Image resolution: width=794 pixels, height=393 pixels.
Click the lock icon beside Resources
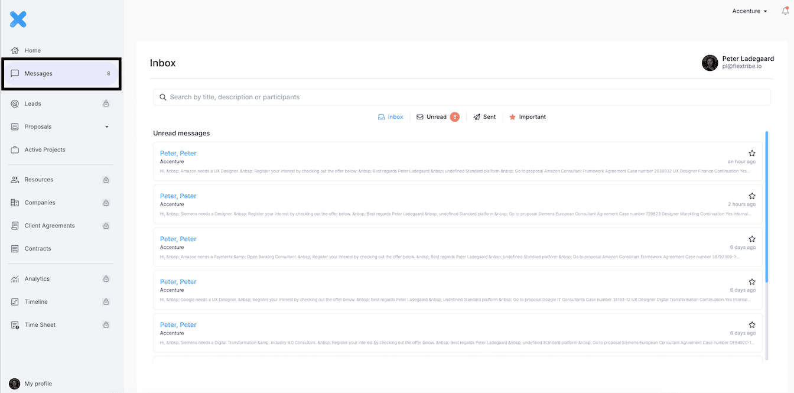pyautogui.click(x=106, y=180)
